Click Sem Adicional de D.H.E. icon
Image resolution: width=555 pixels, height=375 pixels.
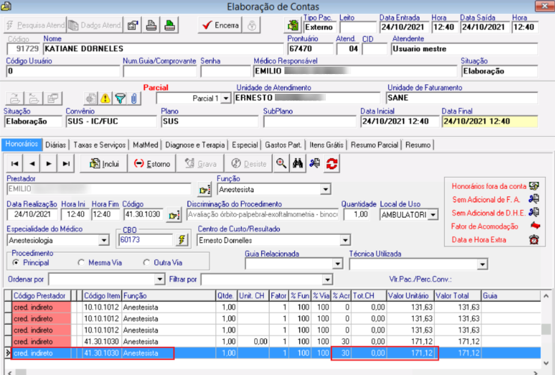(534, 212)
